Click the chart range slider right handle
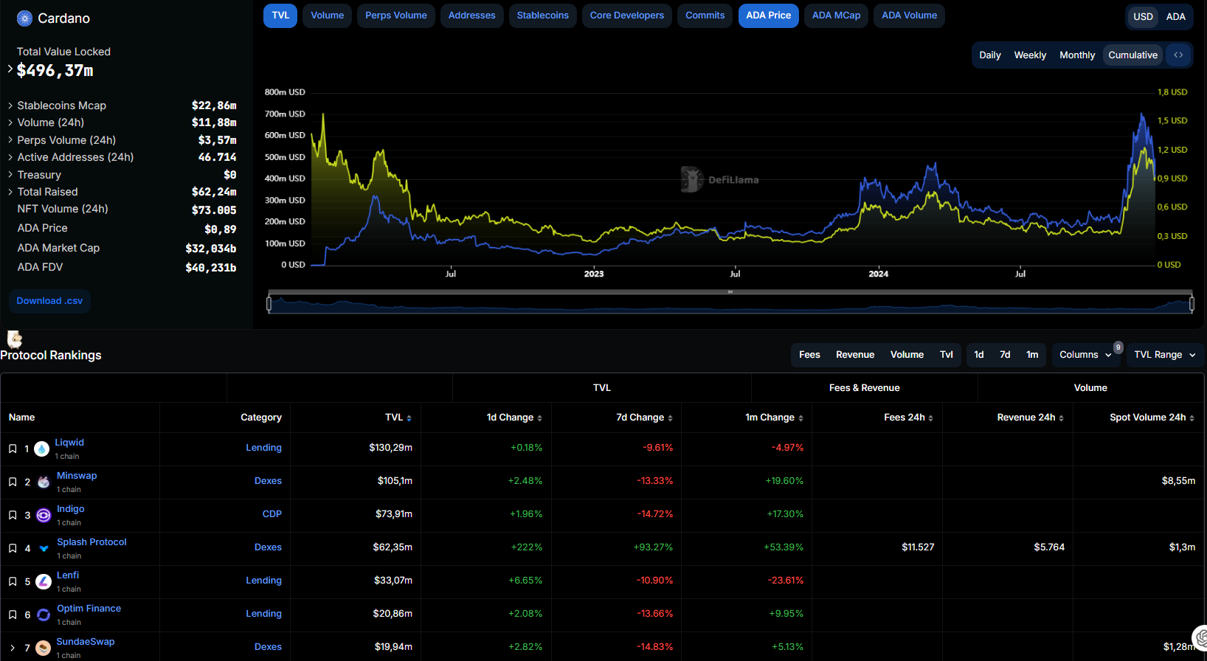This screenshot has width=1207, height=661. [1192, 303]
